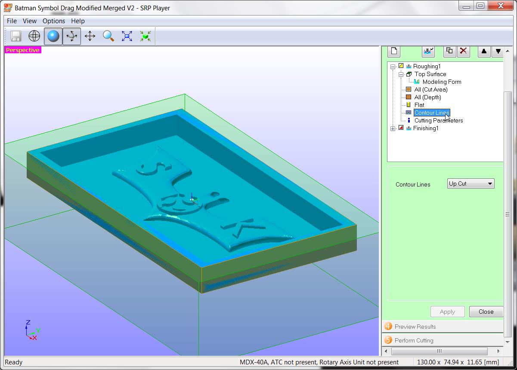The height and width of the screenshot is (370, 517).
Task: Click the side panel horizontal scrollbar thumb
Action: click(x=439, y=351)
